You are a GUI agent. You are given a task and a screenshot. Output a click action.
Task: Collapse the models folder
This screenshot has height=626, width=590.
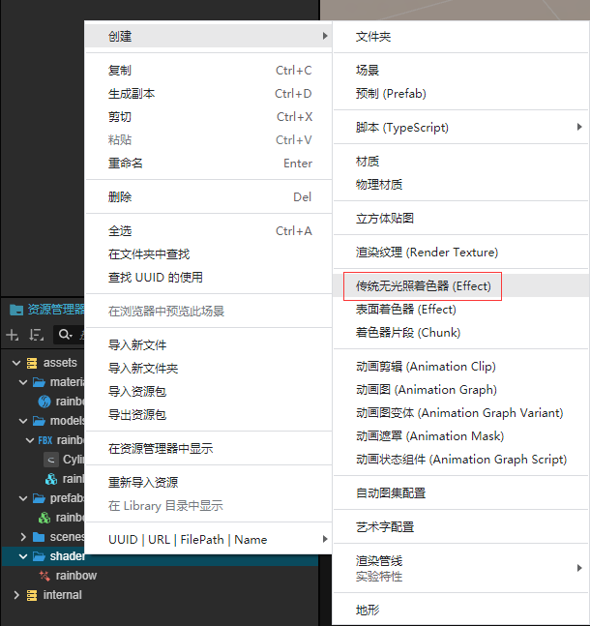click(x=23, y=421)
